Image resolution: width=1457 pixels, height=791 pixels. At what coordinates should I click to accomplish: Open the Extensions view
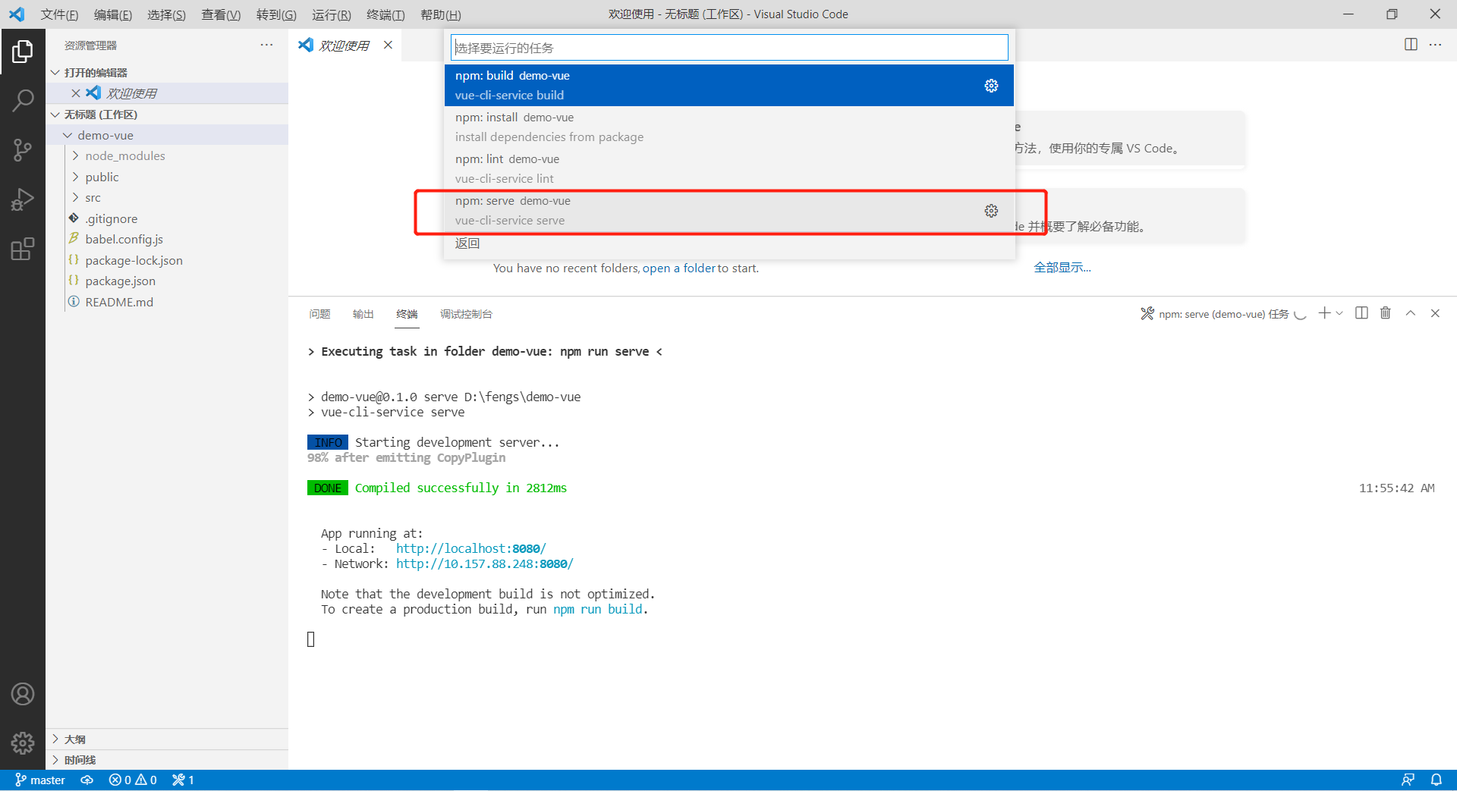pyautogui.click(x=23, y=249)
